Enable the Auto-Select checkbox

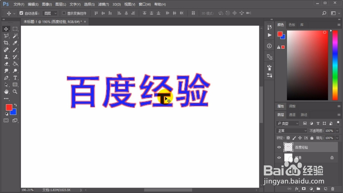pyautogui.click(x=21, y=13)
